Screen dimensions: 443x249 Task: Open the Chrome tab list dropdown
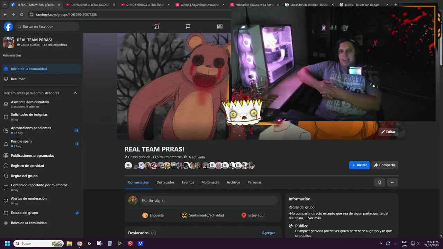[4, 5]
